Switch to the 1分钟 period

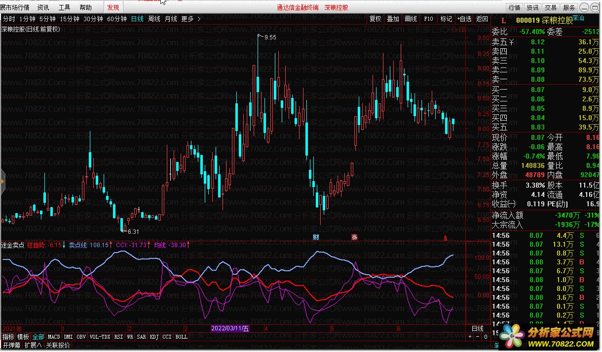pyautogui.click(x=28, y=19)
